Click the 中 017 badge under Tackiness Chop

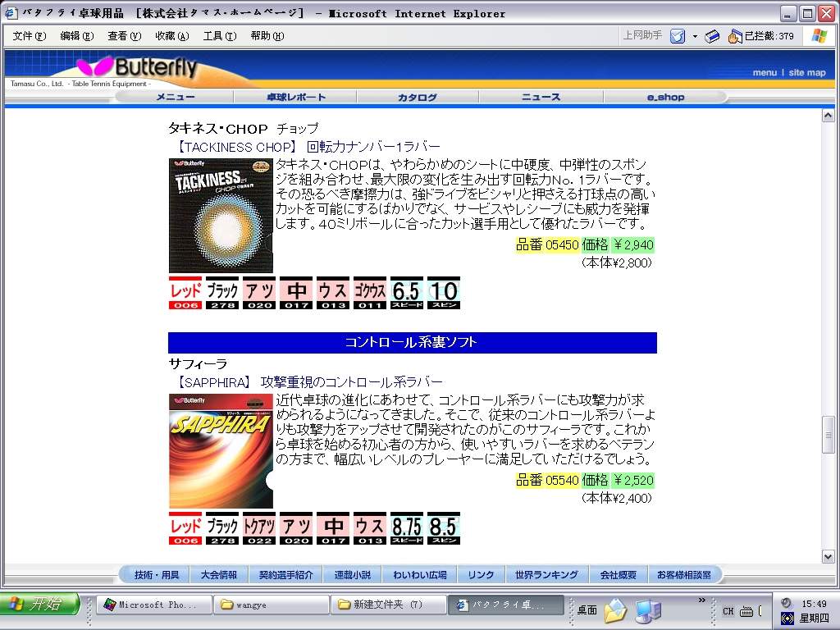click(x=296, y=293)
